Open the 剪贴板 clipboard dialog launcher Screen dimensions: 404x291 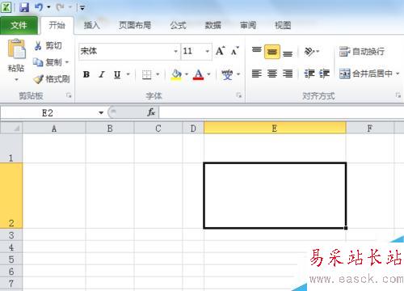click(69, 95)
